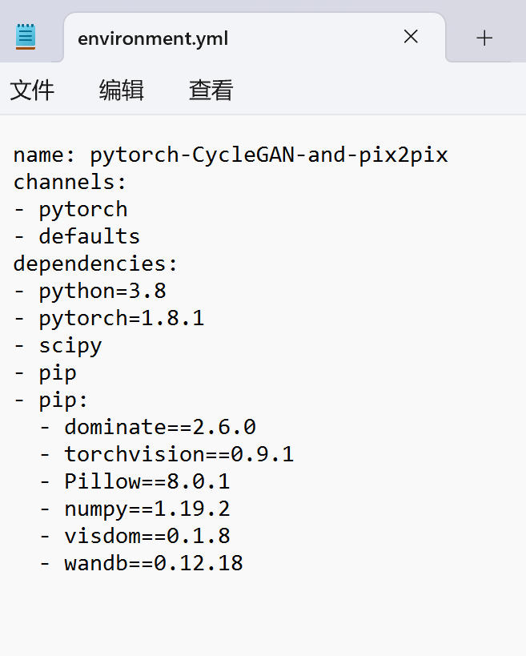526x656 pixels.
Task: Place cursor in the name: pytorch-CycleGAN-and-pix2pix line
Action: coord(231,155)
